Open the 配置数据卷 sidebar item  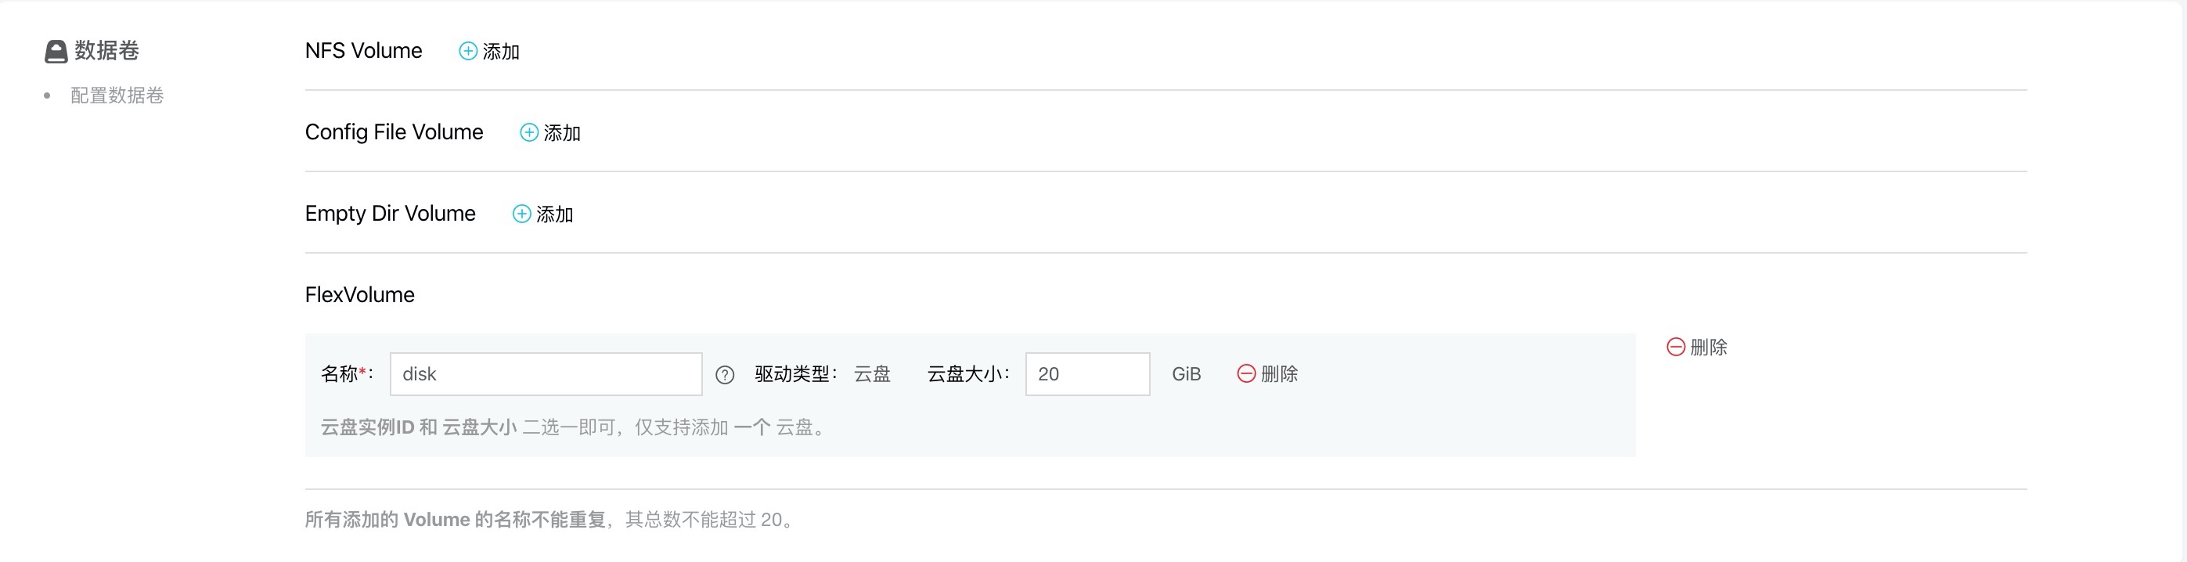click(x=117, y=95)
